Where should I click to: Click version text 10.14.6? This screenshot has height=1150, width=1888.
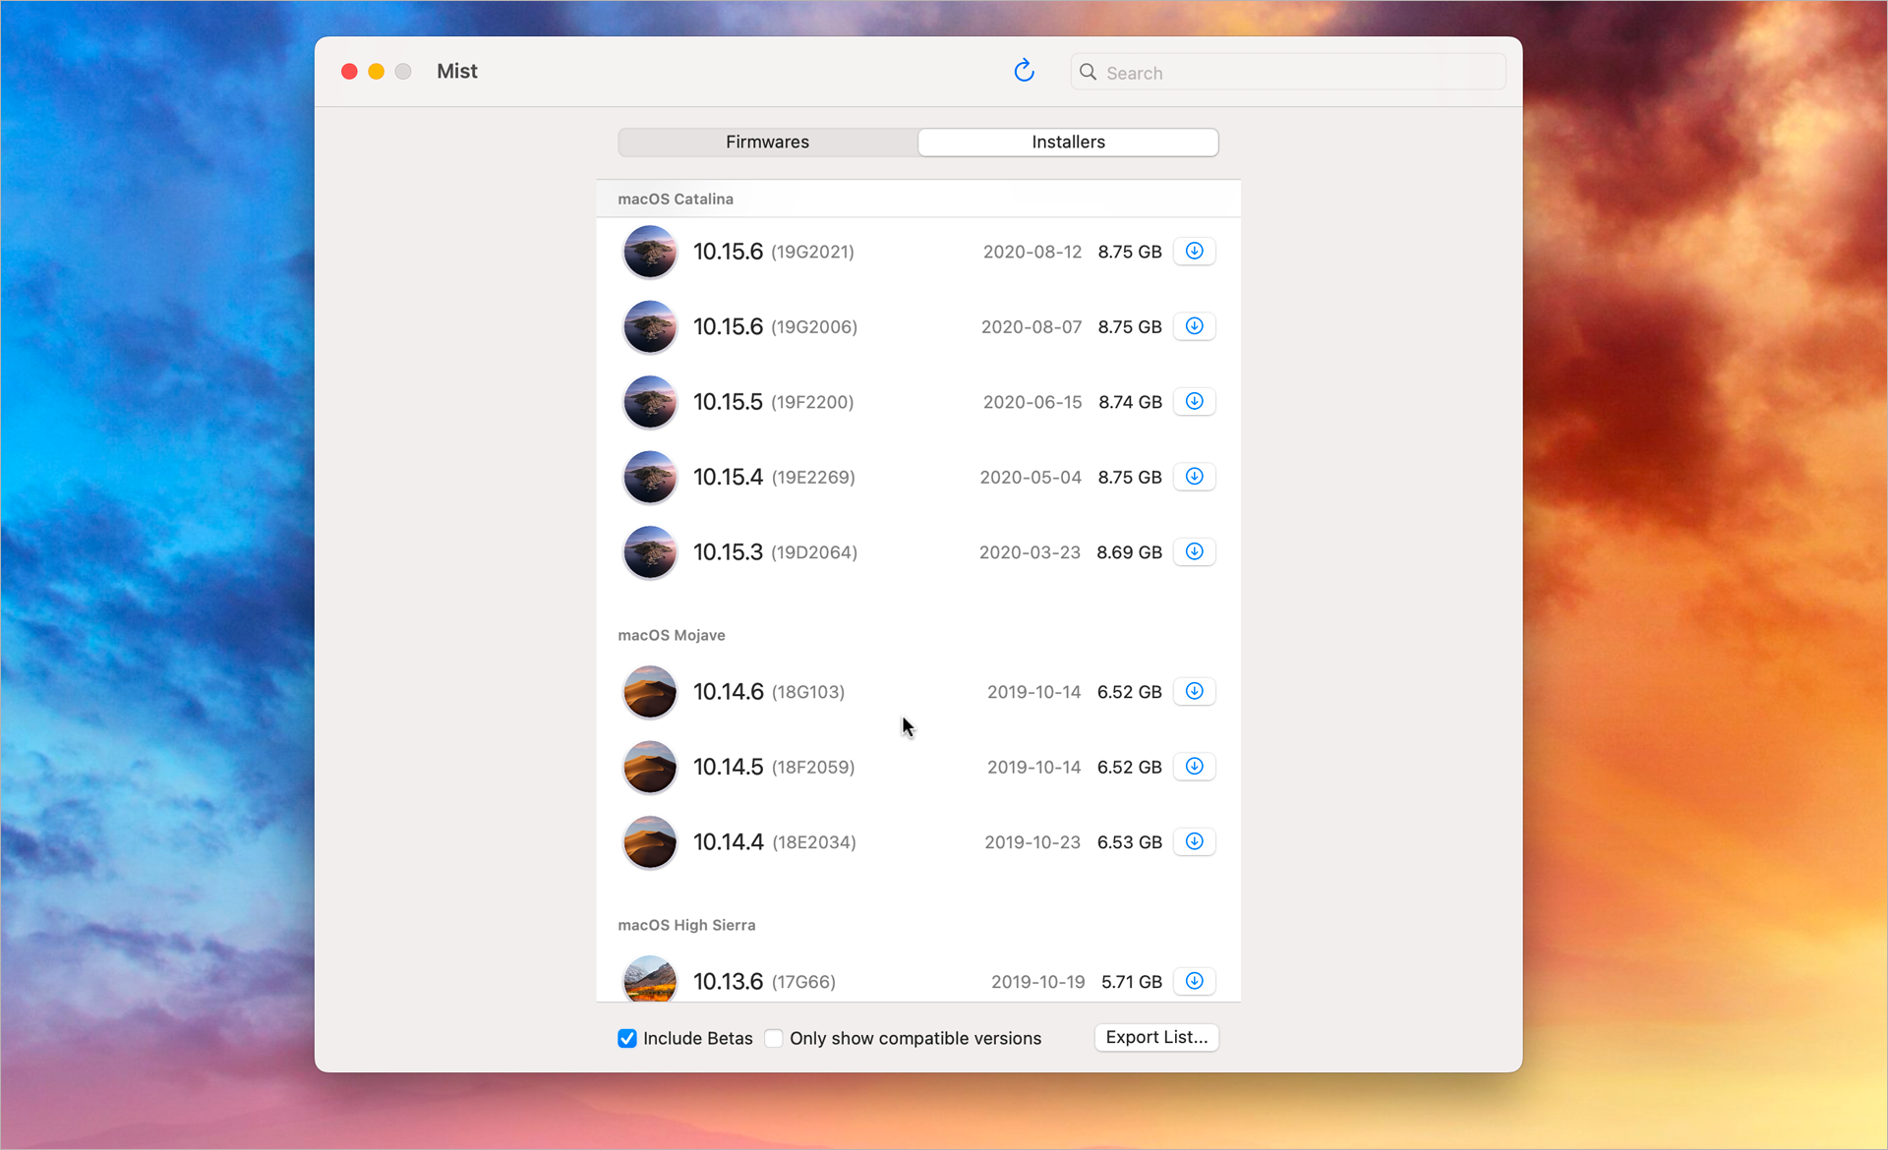point(729,692)
